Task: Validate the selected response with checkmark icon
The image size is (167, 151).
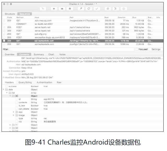Action: click(97, 9)
